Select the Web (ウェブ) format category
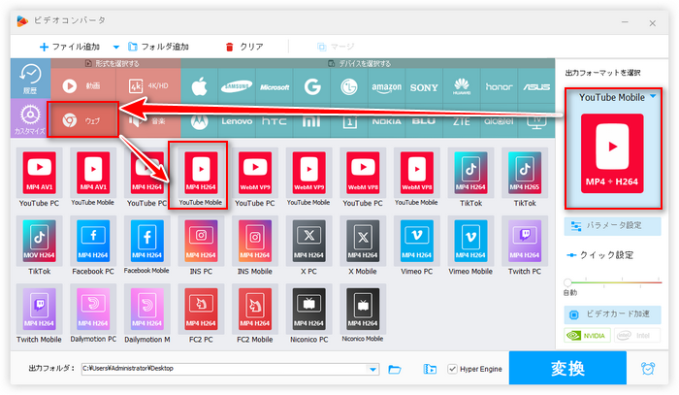Screen dimensions: 679x395 (82, 120)
